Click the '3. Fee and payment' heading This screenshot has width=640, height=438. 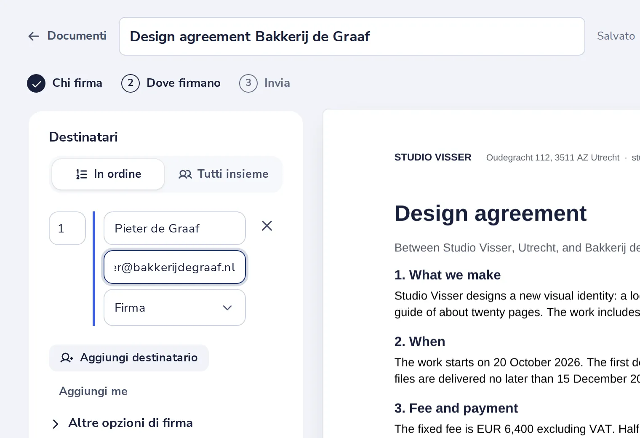point(456,408)
